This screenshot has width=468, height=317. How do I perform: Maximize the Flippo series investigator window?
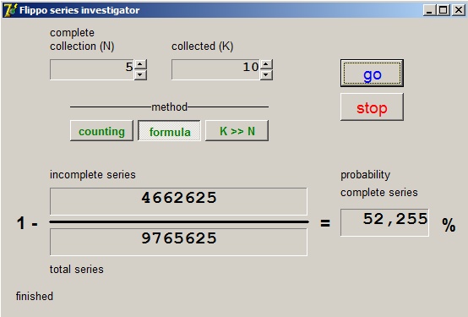pyautogui.click(x=444, y=10)
